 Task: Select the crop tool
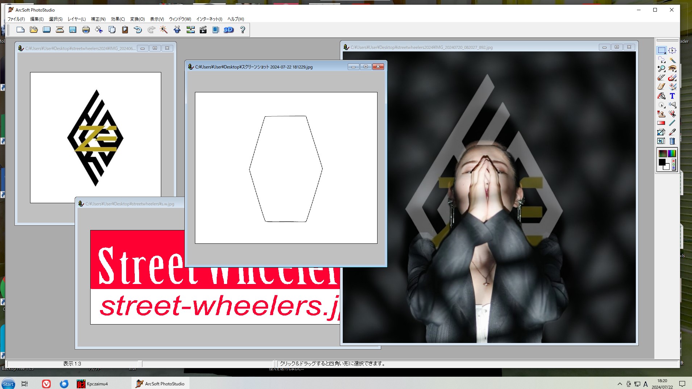coord(662,141)
